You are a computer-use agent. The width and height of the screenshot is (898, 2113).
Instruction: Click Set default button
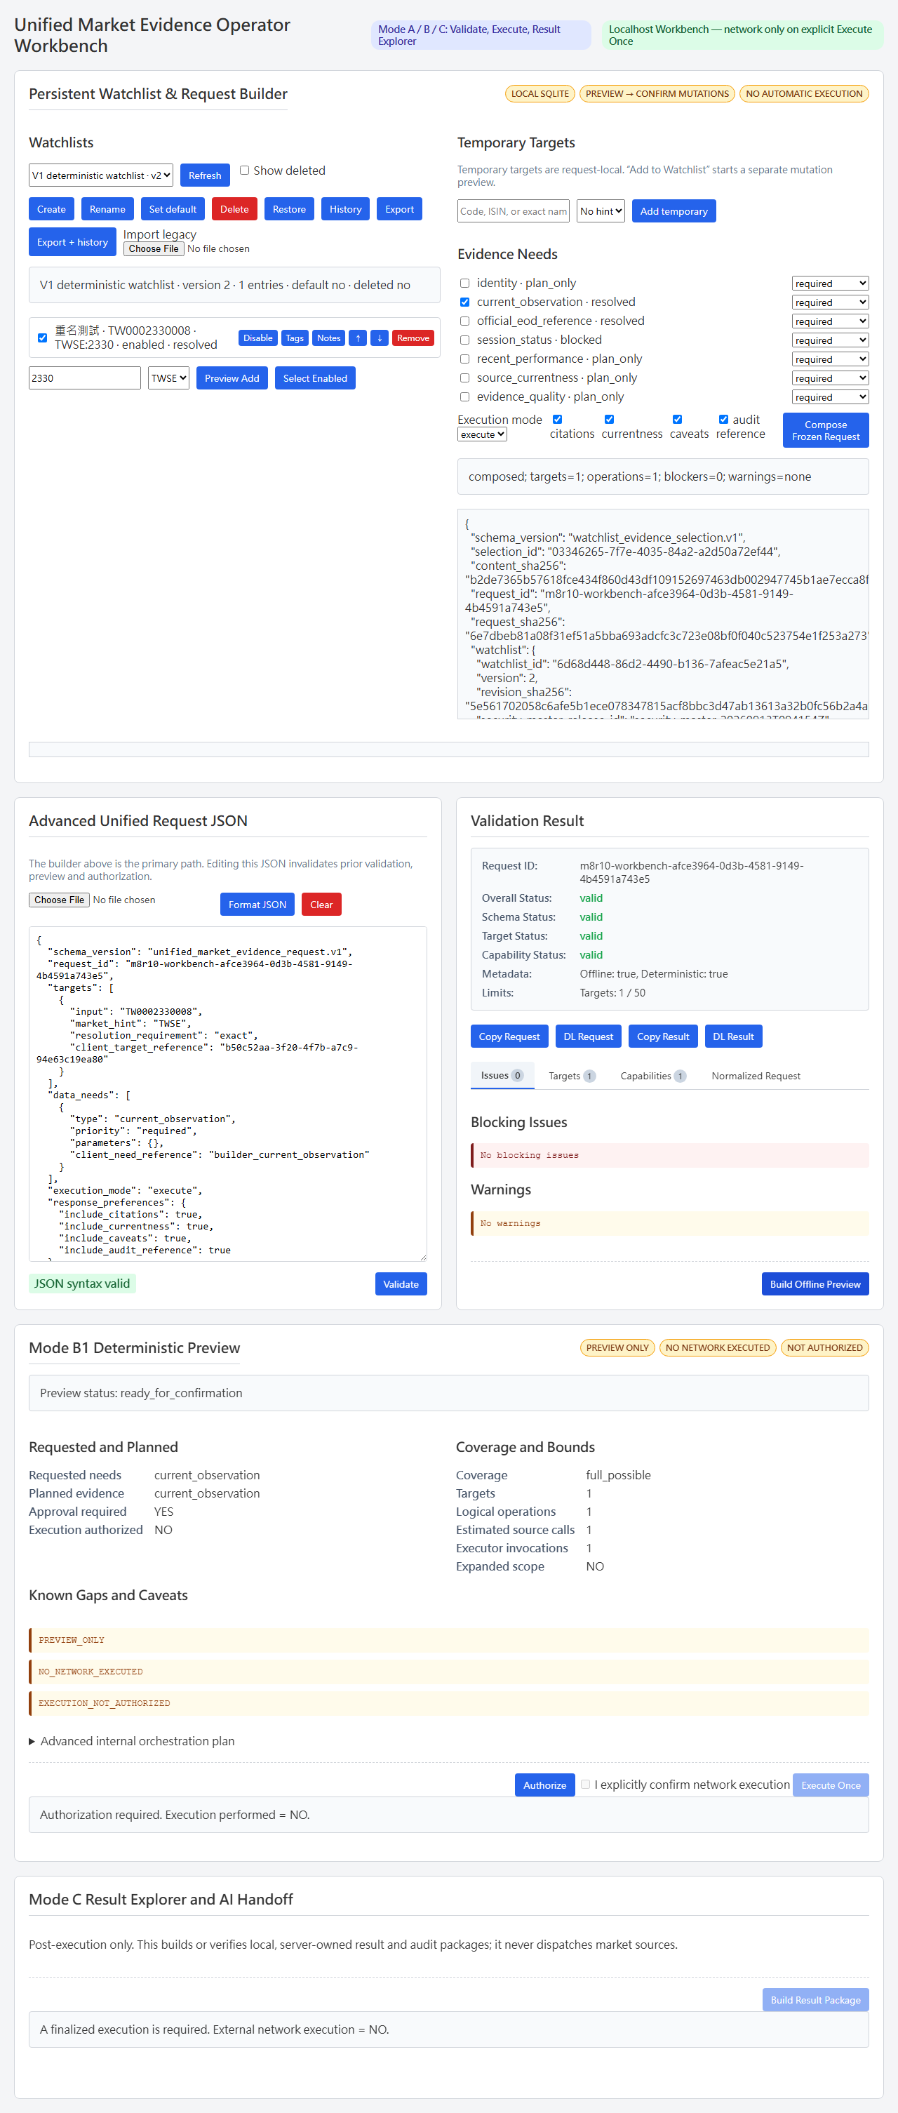173,209
